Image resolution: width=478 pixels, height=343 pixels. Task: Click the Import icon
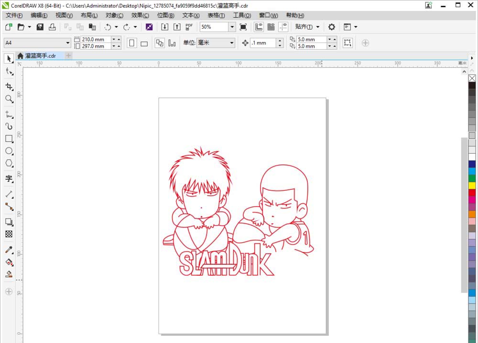[x=164, y=27]
